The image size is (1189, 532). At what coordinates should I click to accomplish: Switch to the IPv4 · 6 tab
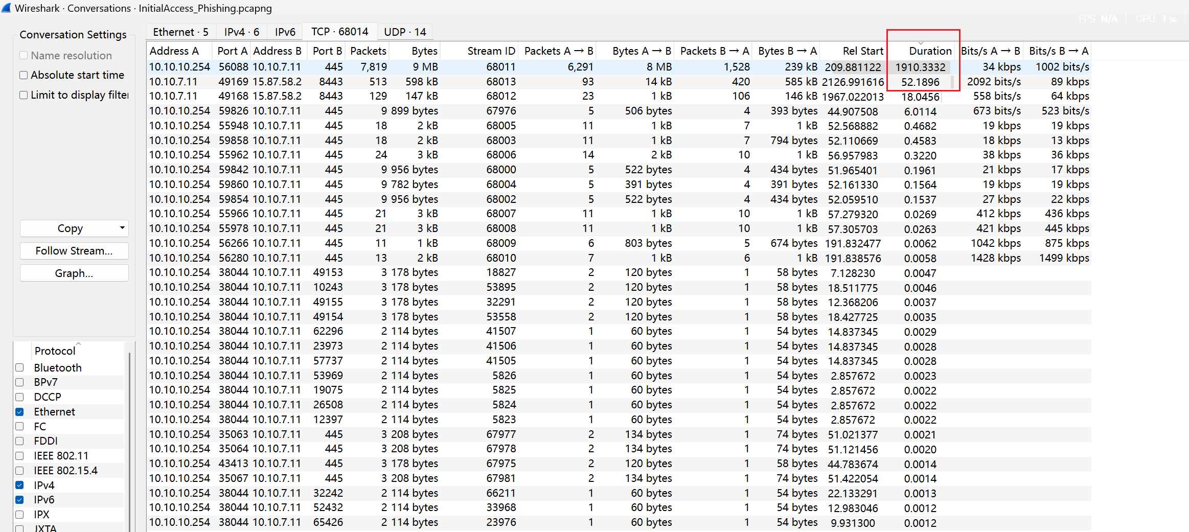[241, 32]
